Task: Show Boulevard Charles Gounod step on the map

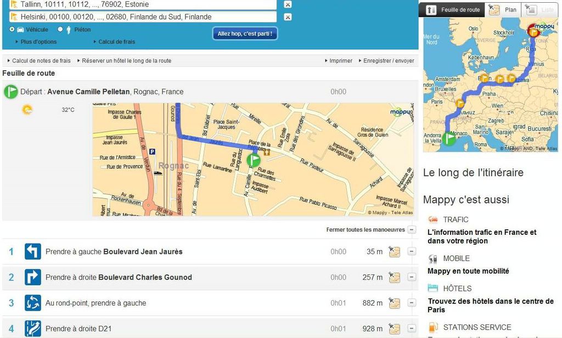Action: pyautogui.click(x=394, y=278)
